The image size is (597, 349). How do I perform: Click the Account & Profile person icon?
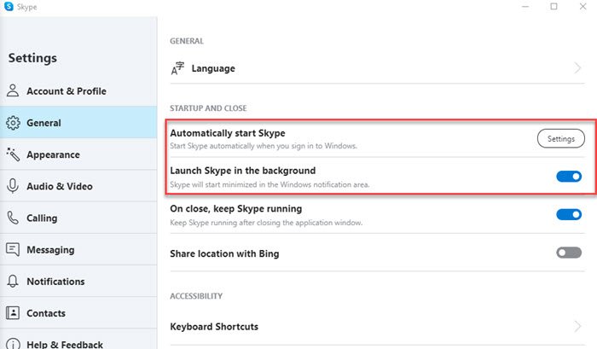click(13, 91)
